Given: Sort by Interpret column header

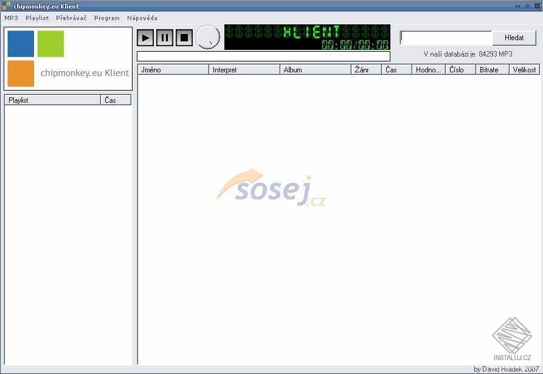Looking at the screenshot, I should [x=244, y=69].
